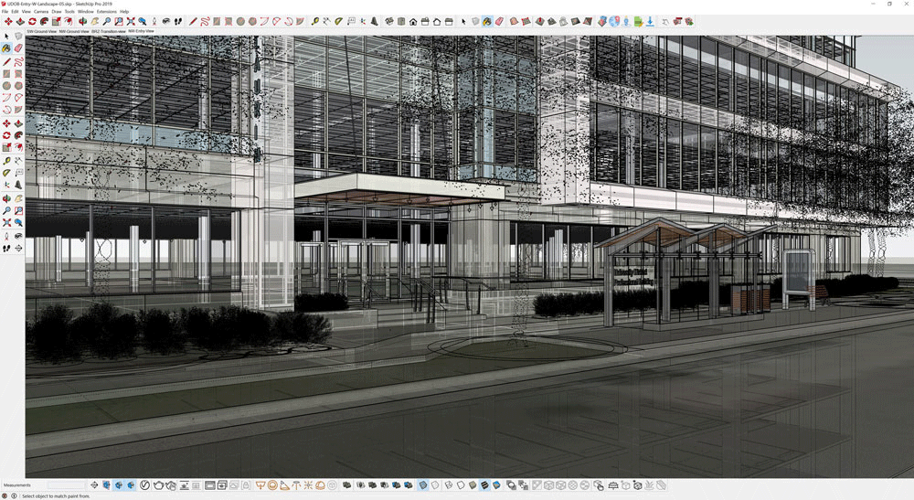Select the Dimension tool in the left palette
This screenshot has width=914, height=500.
click(x=18, y=160)
